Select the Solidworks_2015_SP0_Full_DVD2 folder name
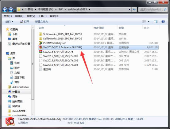The height and width of the screenshot is (129, 170). (63, 39)
